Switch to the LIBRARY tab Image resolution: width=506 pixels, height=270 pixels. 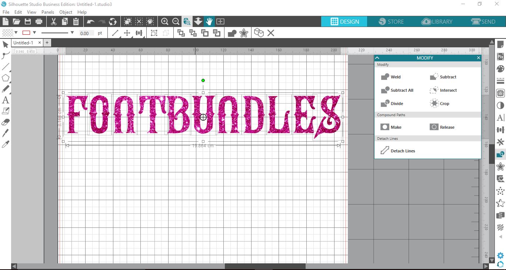pos(437,21)
